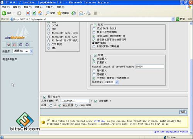Click Open new phpMyAdmin window link
193x139 pixels.
point(171,132)
